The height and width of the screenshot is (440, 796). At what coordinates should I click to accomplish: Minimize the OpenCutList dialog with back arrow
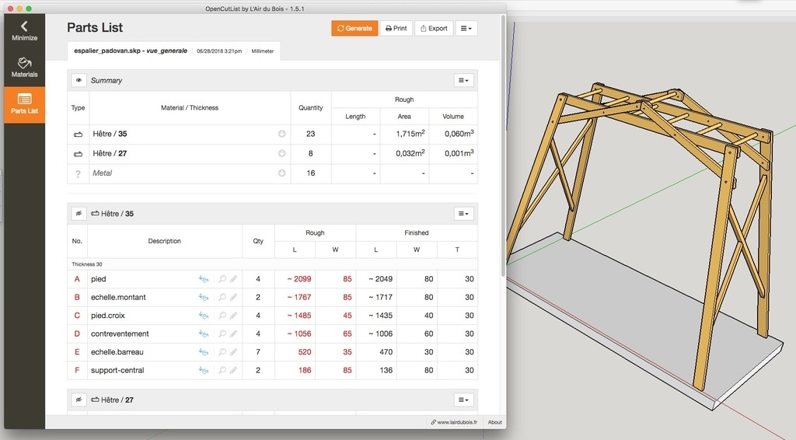[x=24, y=31]
